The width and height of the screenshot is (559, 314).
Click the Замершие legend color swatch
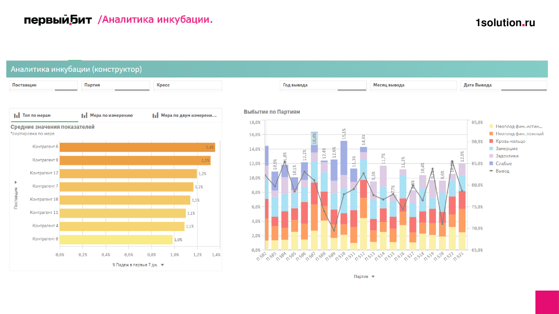coord(491,149)
